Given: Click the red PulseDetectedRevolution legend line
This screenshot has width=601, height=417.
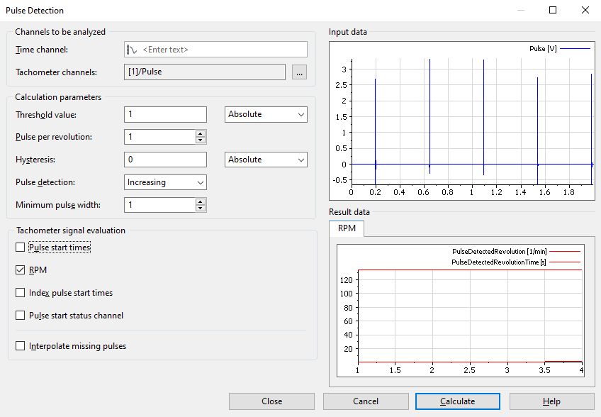Looking at the screenshot, I should coord(564,252).
